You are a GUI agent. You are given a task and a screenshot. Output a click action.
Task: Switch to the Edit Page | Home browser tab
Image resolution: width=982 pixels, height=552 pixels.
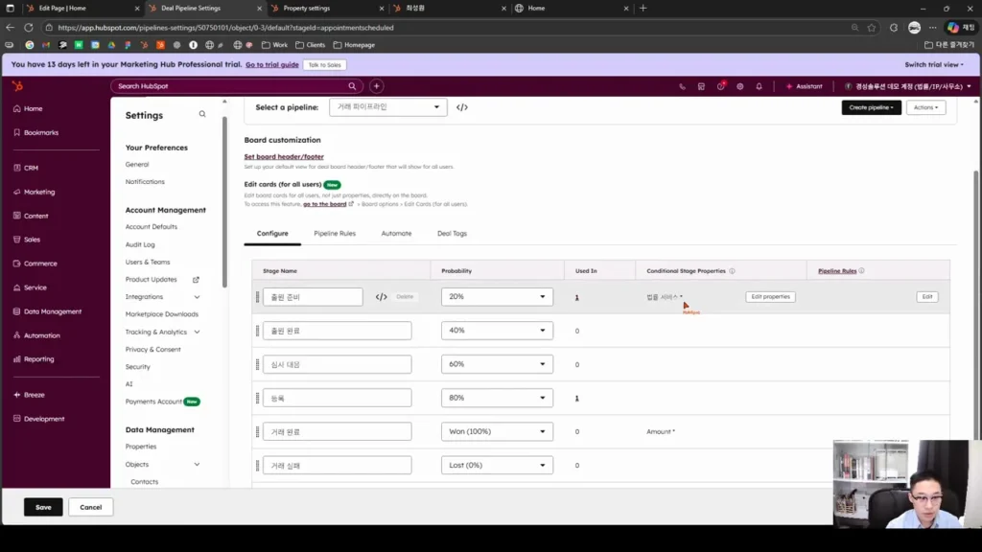[x=83, y=8]
